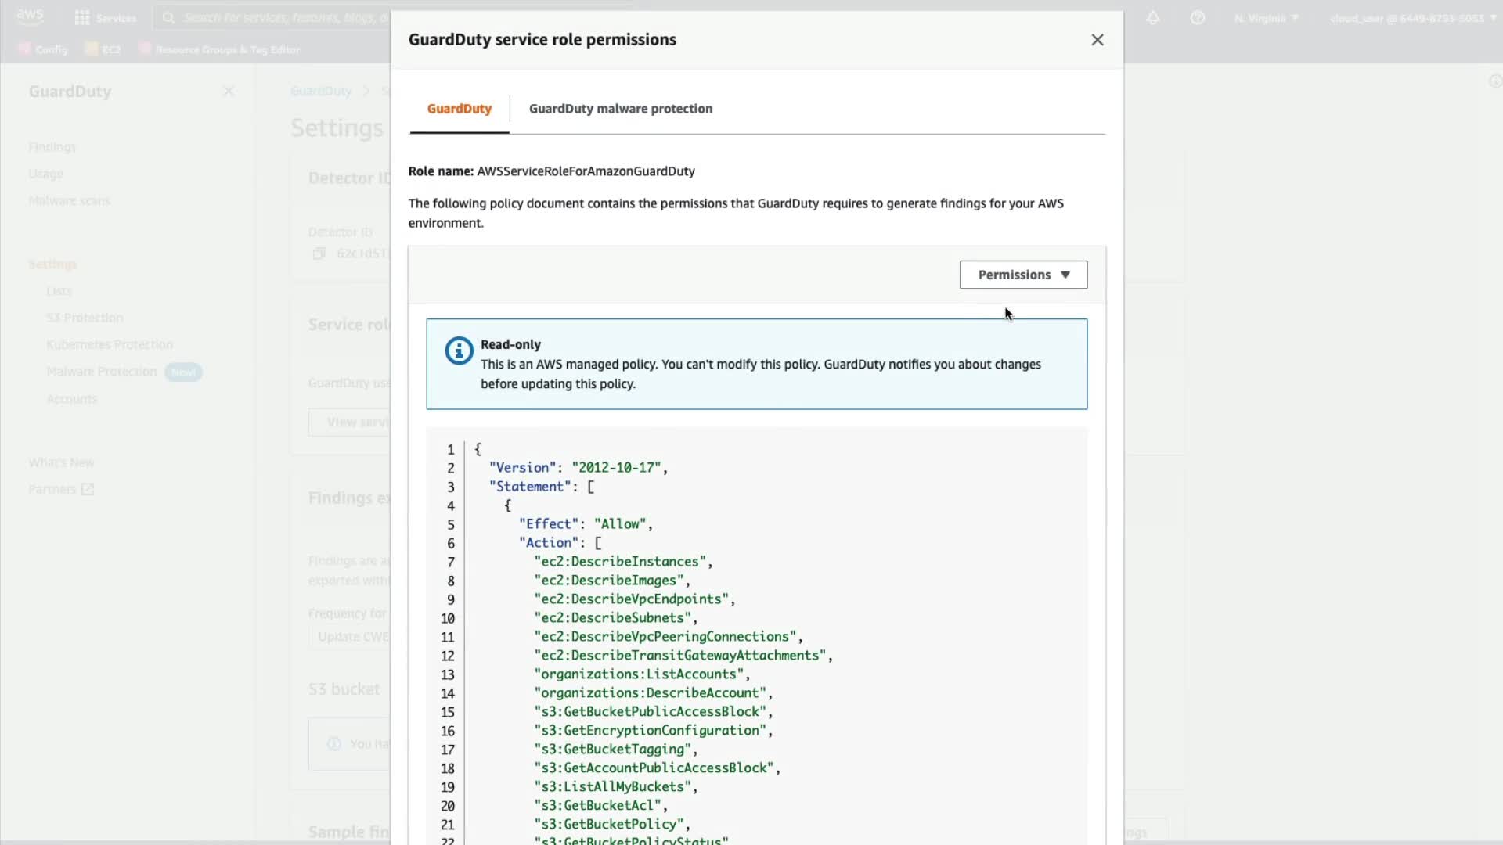
Task: Click the read-only info icon
Action: tap(459, 351)
